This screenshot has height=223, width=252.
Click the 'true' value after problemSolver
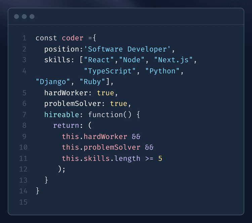tap(119, 104)
